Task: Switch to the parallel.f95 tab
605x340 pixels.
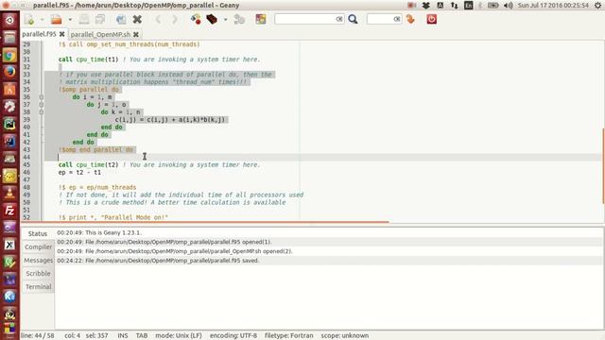Action: 39,34
